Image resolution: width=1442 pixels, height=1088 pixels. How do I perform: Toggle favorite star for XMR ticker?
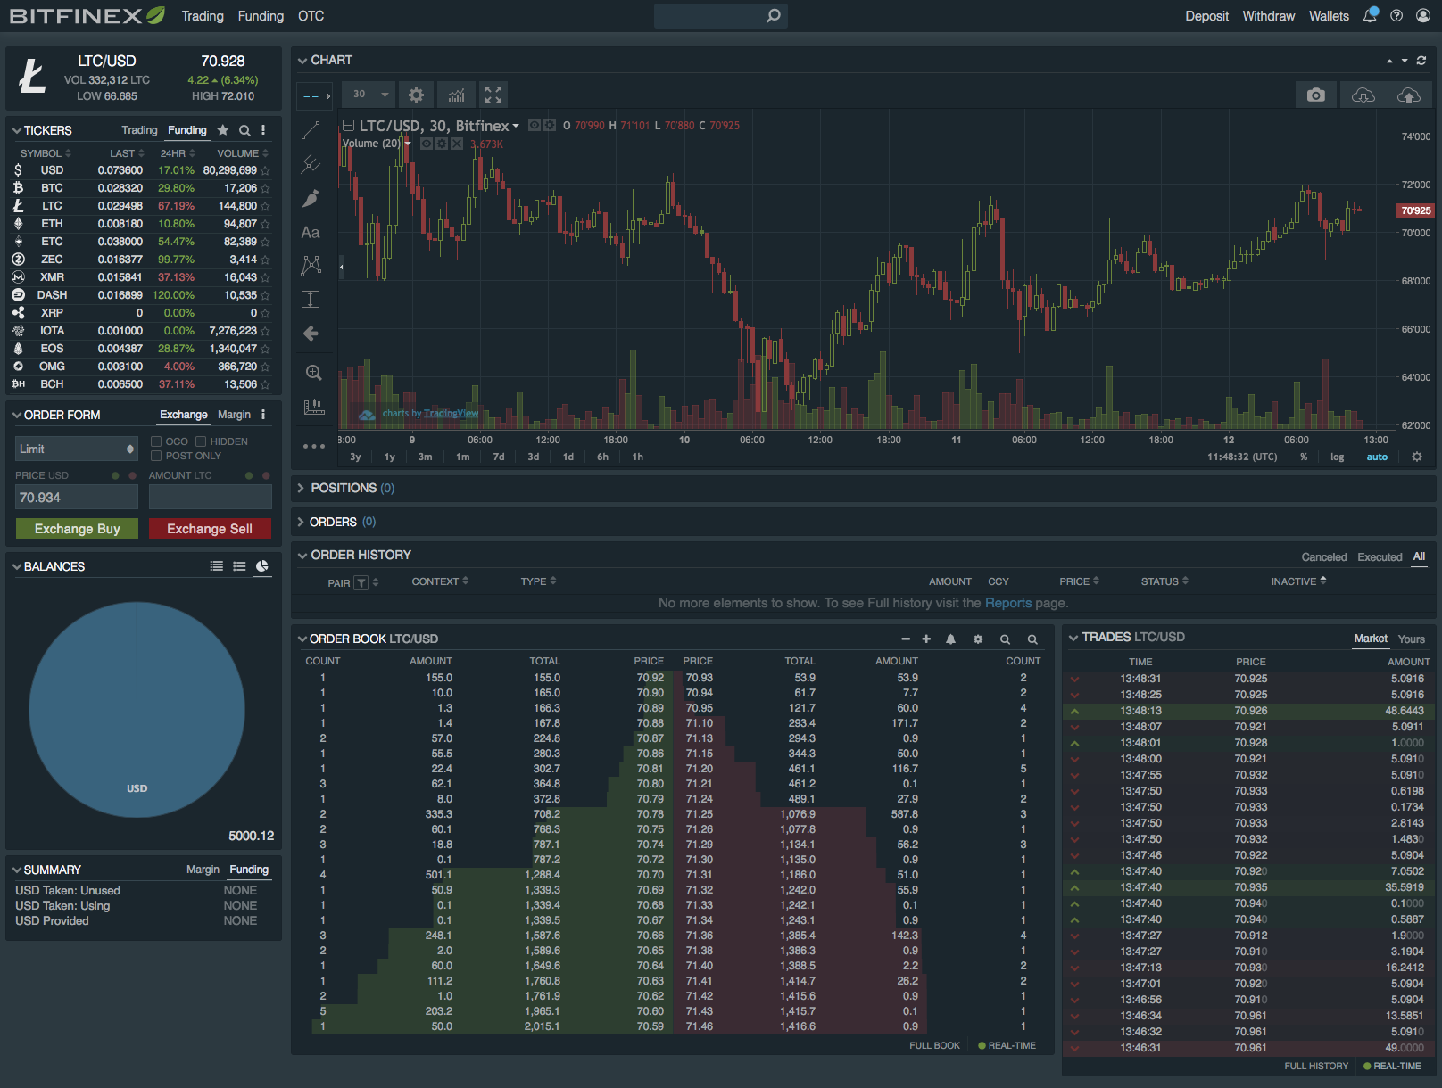click(x=265, y=277)
